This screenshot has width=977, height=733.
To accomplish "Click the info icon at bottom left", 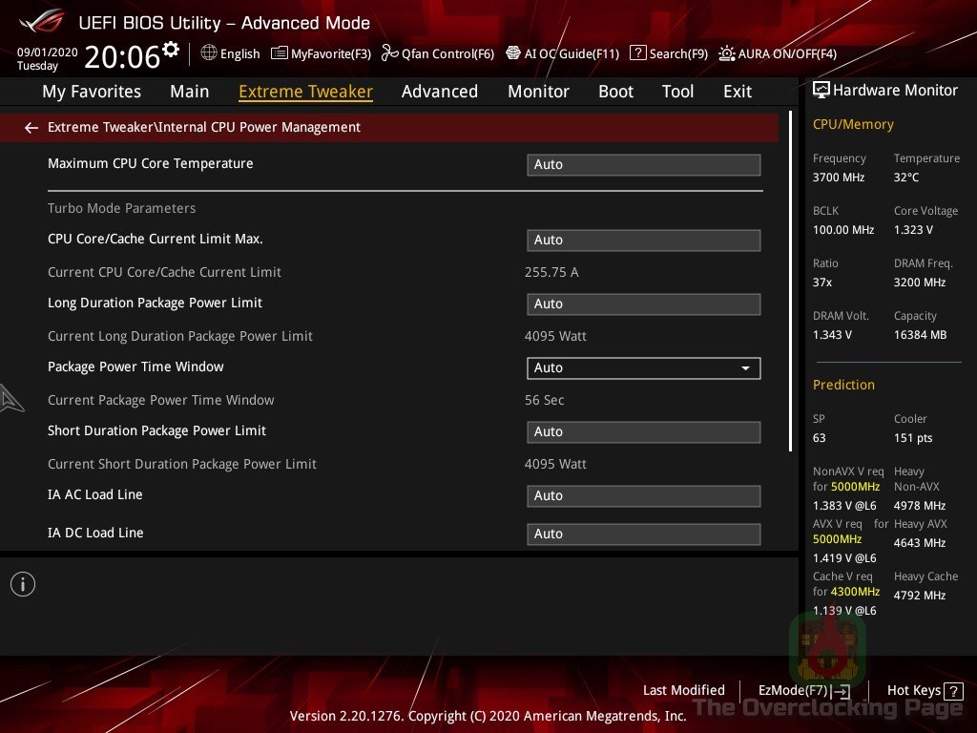I will tap(23, 583).
